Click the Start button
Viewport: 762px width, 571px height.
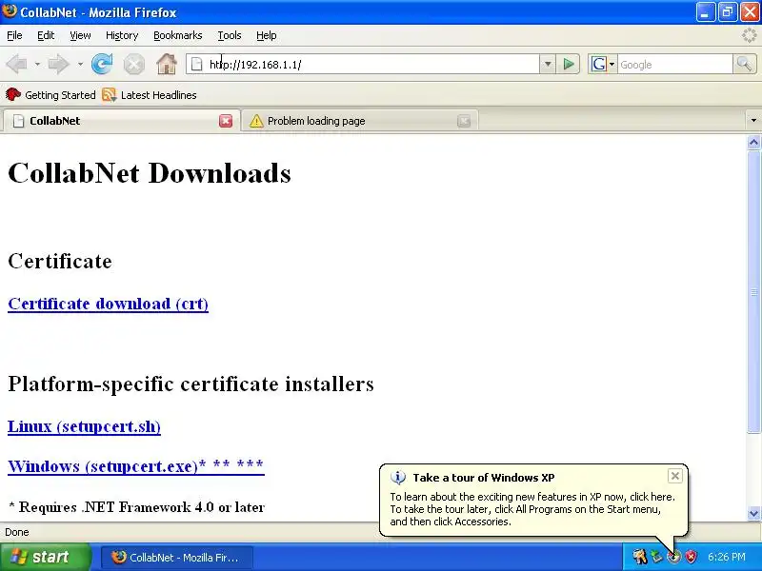coord(45,557)
